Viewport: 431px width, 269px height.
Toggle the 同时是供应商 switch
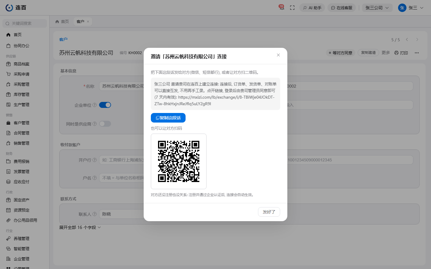105,124
